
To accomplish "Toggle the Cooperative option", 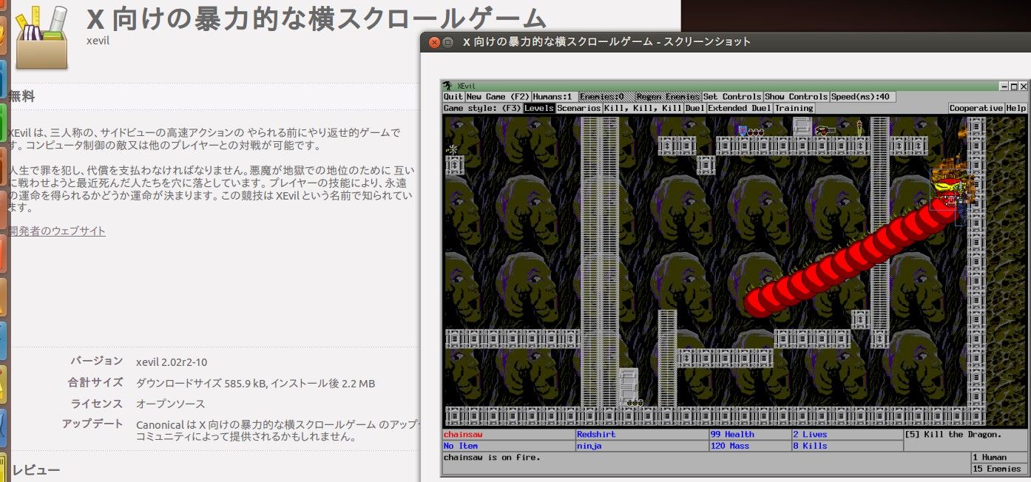I will click(x=976, y=108).
